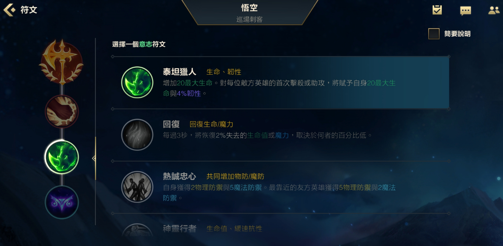Viewport: 503px width, 246px height.
Task: Click the 符文 back label
Action: [29, 10]
